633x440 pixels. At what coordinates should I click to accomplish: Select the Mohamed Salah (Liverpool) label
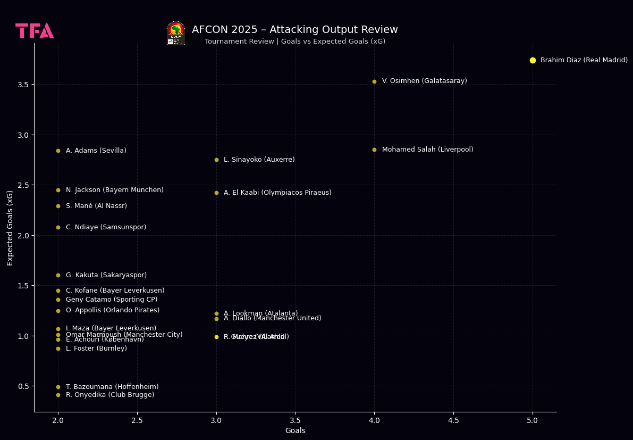(427, 150)
